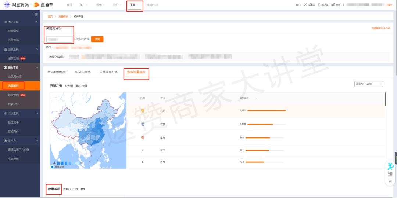Screen dimensions: 397x198
Task: Click the 阿里妈妈 logo
Action: coord(16,4)
